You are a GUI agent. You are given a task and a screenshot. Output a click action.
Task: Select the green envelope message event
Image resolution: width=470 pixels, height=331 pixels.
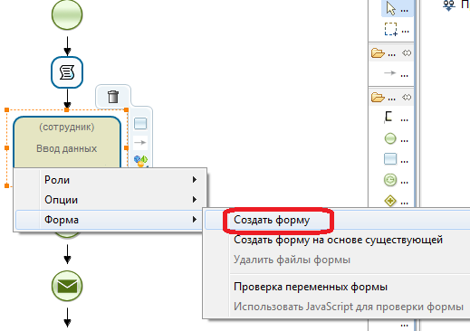coord(67,286)
